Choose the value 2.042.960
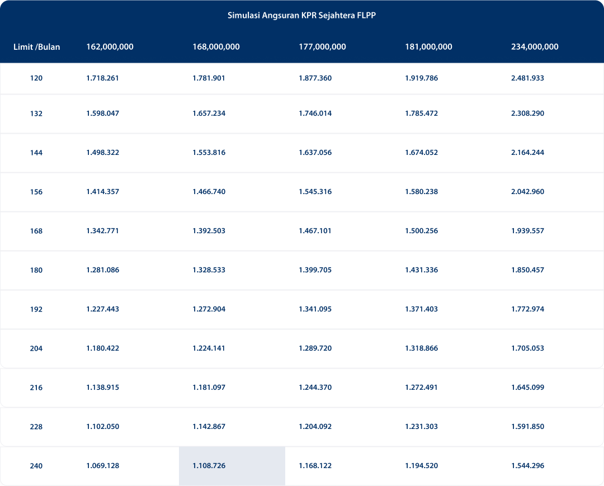The height and width of the screenshot is (486, 604). (528, 192)
